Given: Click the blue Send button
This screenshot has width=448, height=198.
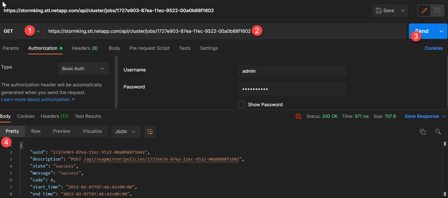Looking at the screenshot, I should [421, 31].
